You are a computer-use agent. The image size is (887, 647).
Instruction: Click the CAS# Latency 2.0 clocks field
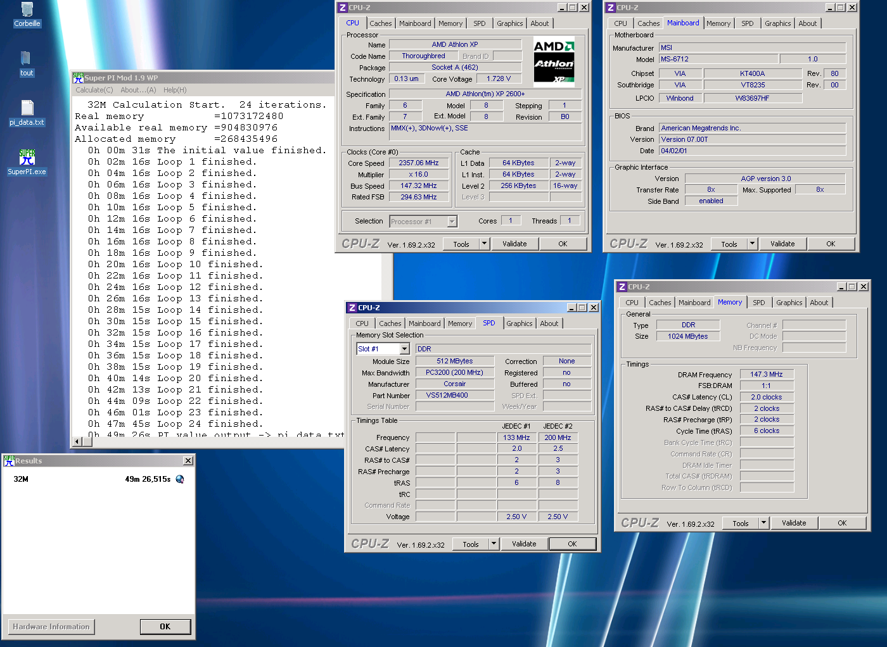coord(767,397)
